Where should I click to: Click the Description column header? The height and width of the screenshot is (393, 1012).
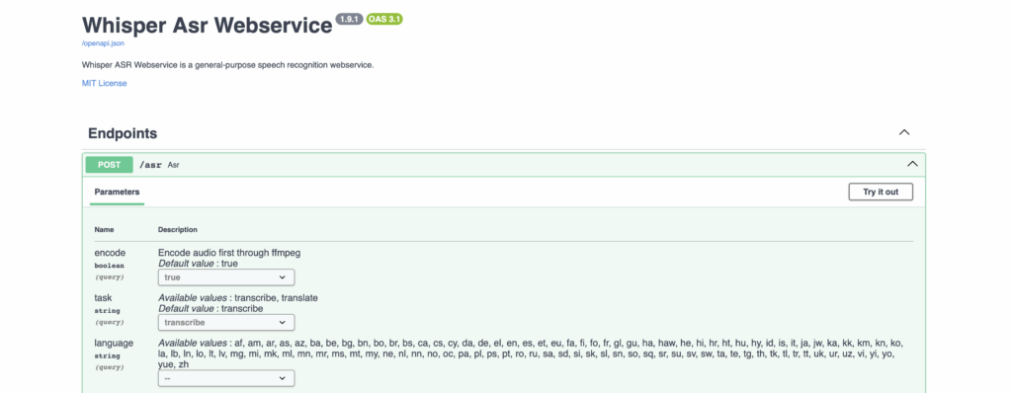tap(178, 230)
